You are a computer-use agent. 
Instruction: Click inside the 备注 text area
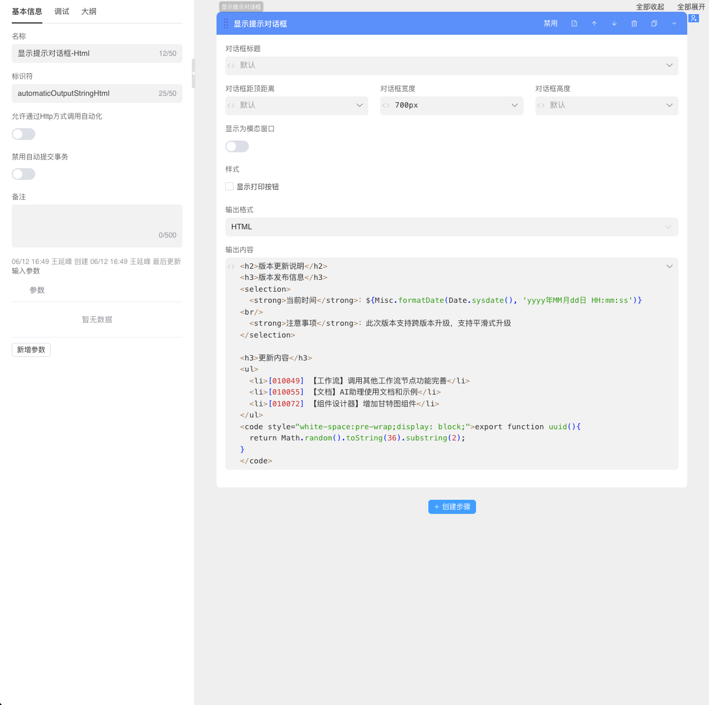tap(96, 226)
